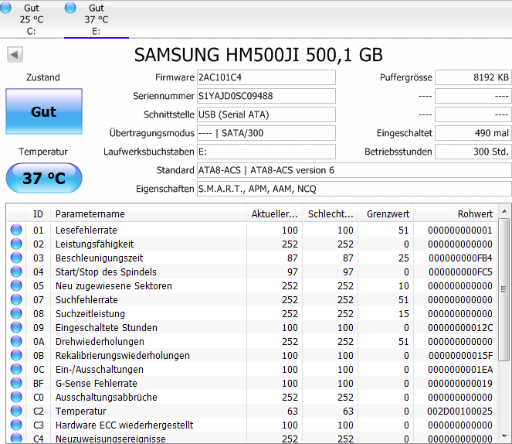Click raw value 0000000001EA

tap(460, 370)
